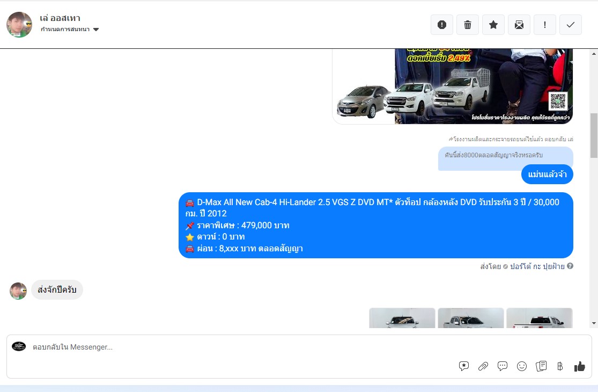This screenshot has height=392, width=598.
Task: Open the กำหนดการสนทนา dropdown
Action: click(70, 30)
